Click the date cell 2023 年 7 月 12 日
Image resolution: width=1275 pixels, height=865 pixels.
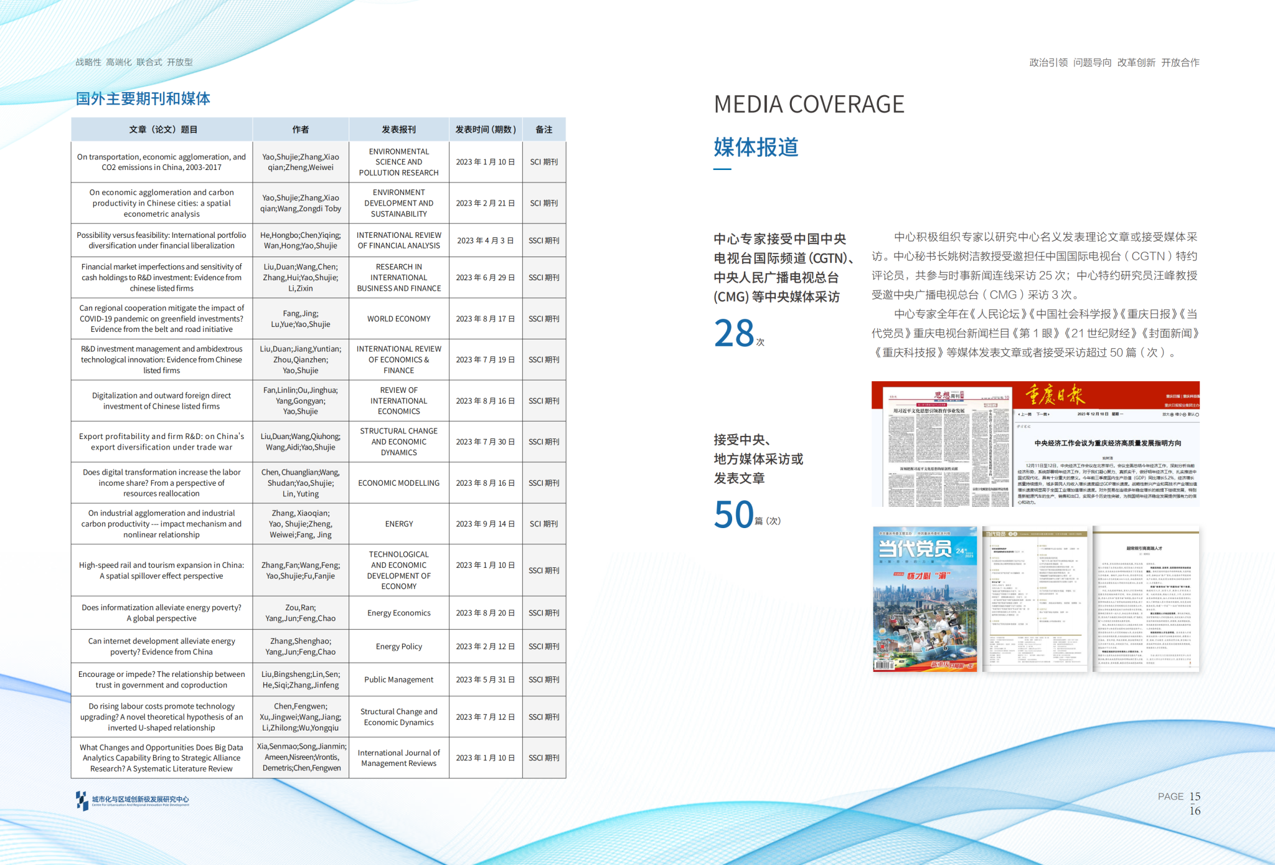tap(486, 717)
